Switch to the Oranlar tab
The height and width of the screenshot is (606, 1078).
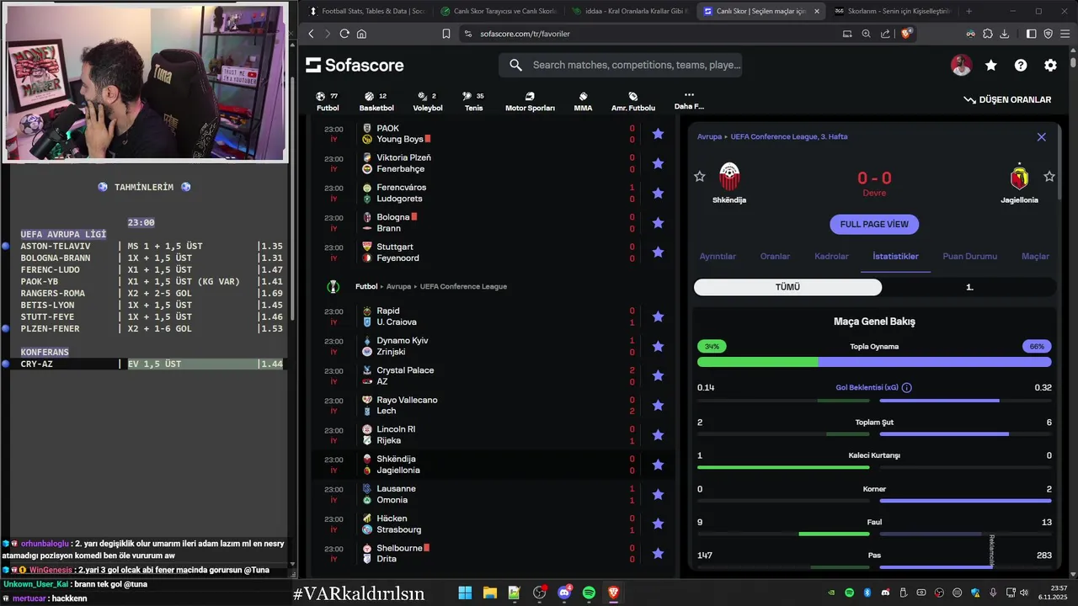[x=775, y=256]
